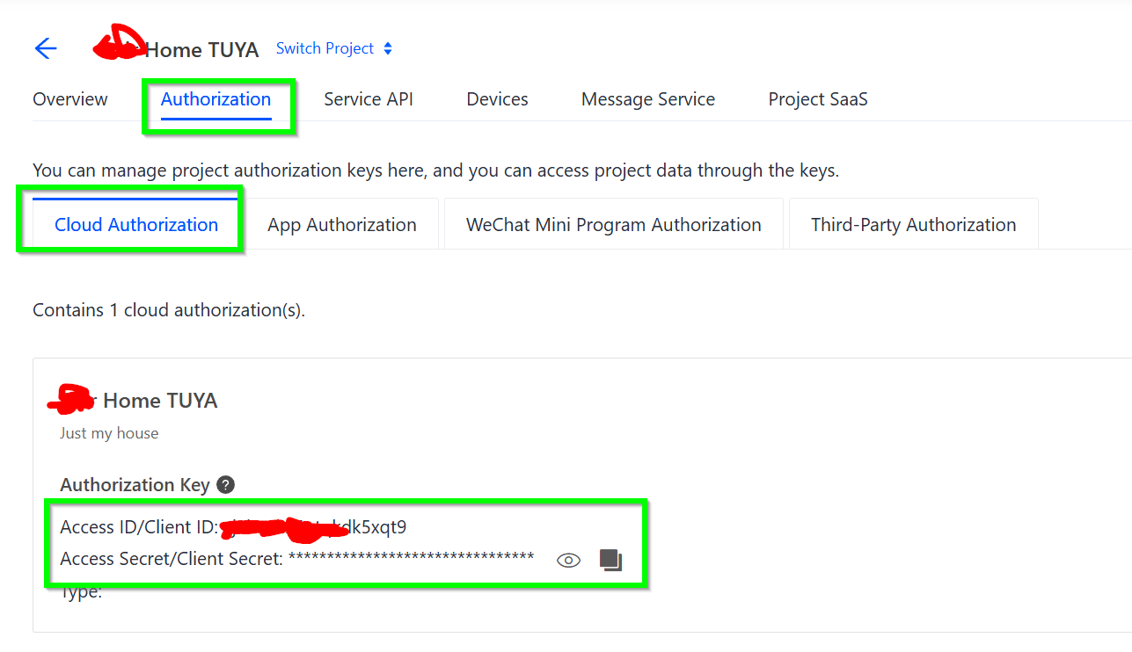Click the masked Access Secret asterisks
The width and height of the screenshot is (1132, 652).
[411, 558]
